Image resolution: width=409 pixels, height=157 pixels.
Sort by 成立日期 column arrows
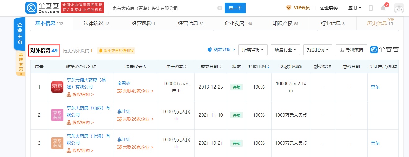(x=220, y=67)
